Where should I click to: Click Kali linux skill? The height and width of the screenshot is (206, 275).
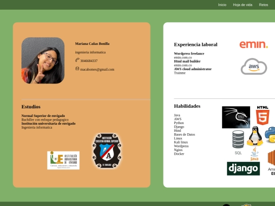click(181, 142)
